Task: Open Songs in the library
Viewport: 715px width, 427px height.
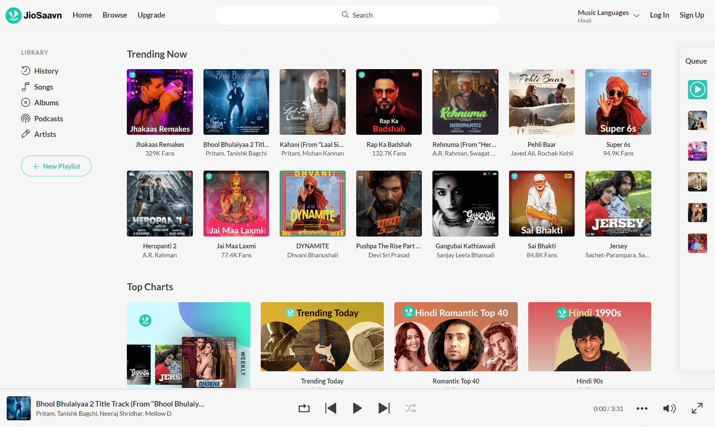Action: [37, 87]
